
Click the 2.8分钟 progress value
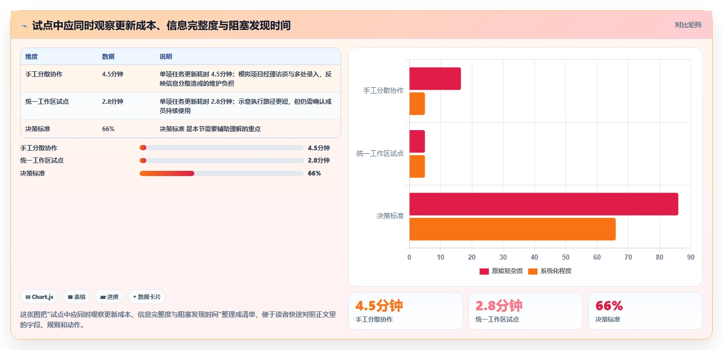(319, 161)
